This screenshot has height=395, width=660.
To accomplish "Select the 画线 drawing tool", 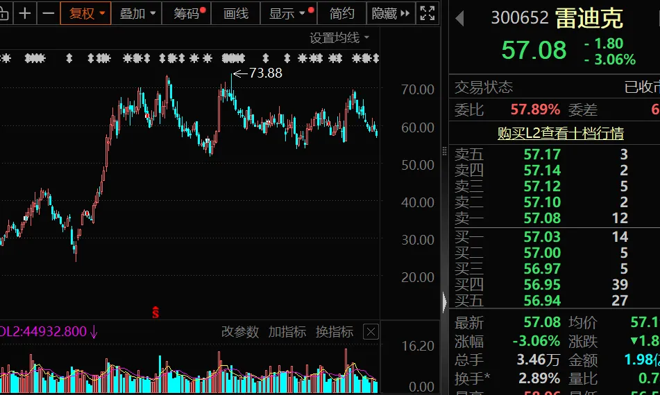I will [x=236, y=13].
